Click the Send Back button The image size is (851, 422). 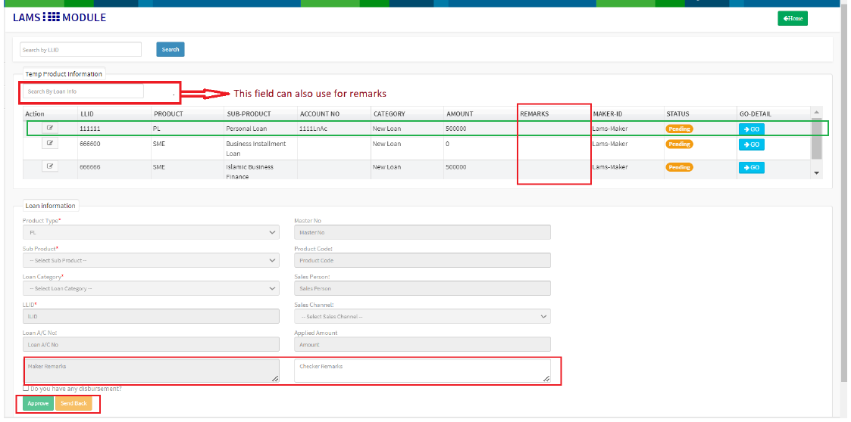click(x=74, y=403)
